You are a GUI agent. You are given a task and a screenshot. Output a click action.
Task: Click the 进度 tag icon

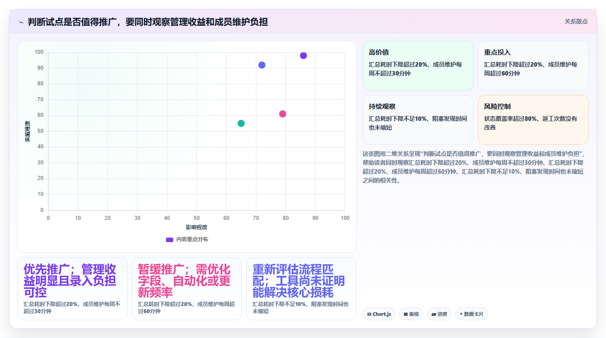433,314
